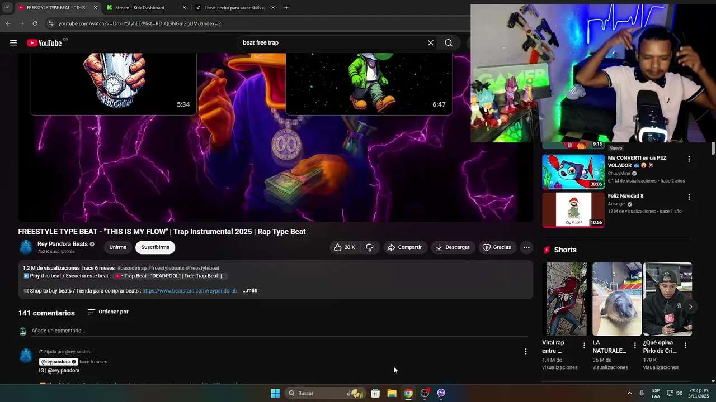Image resolution: width=716 pixels, height=402 pixels.
Task: Open end-screen video card with 5:34 duration
Action: pos(113,84)
